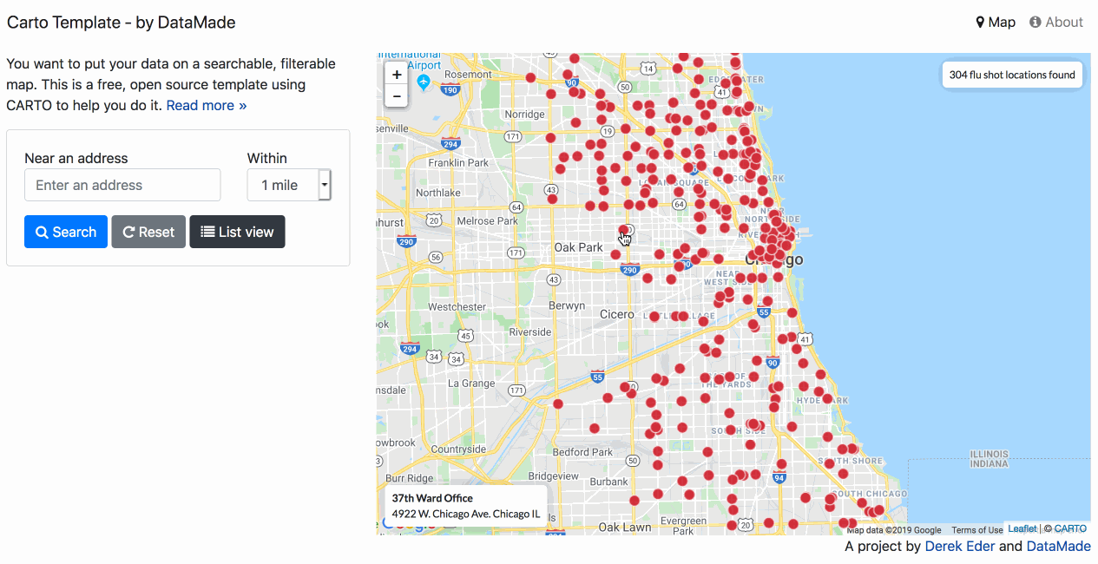
Task: Click the Riverside map label
Action: click(529, 332)
